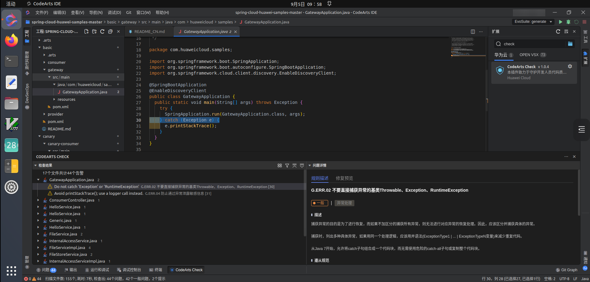Image resolution: width=590 pixels, height=282 pixels.
Task: Expand the ConsumerController.java result node
Action: pyautogui.click(x=38, y=200)
